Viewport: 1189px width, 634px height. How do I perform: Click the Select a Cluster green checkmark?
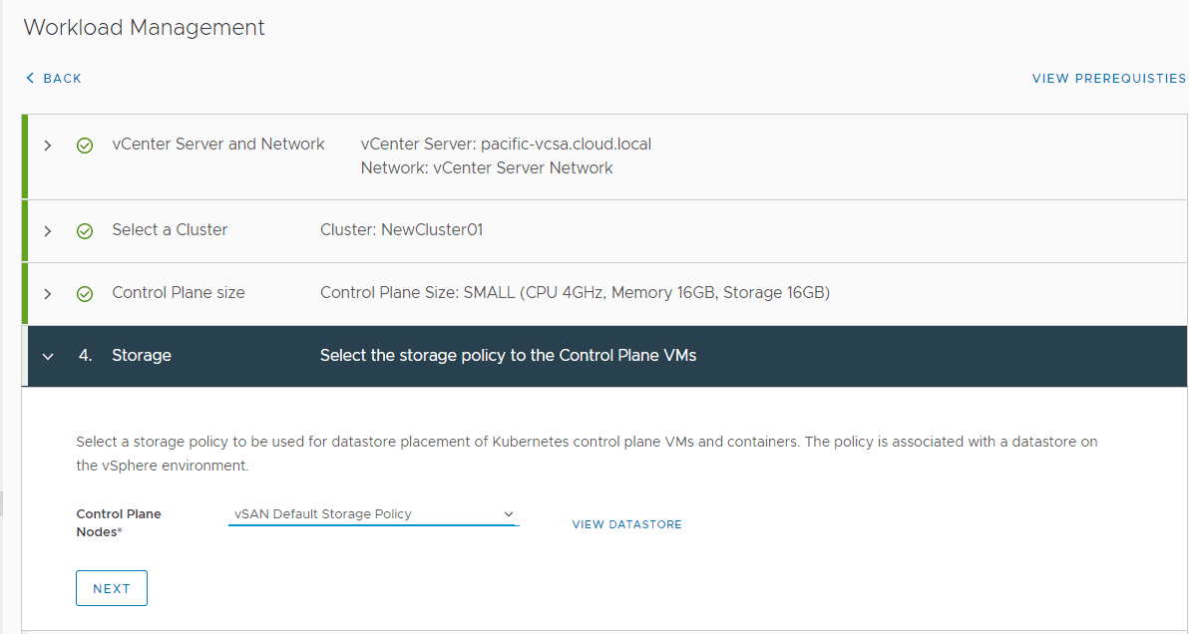point(85,231)
